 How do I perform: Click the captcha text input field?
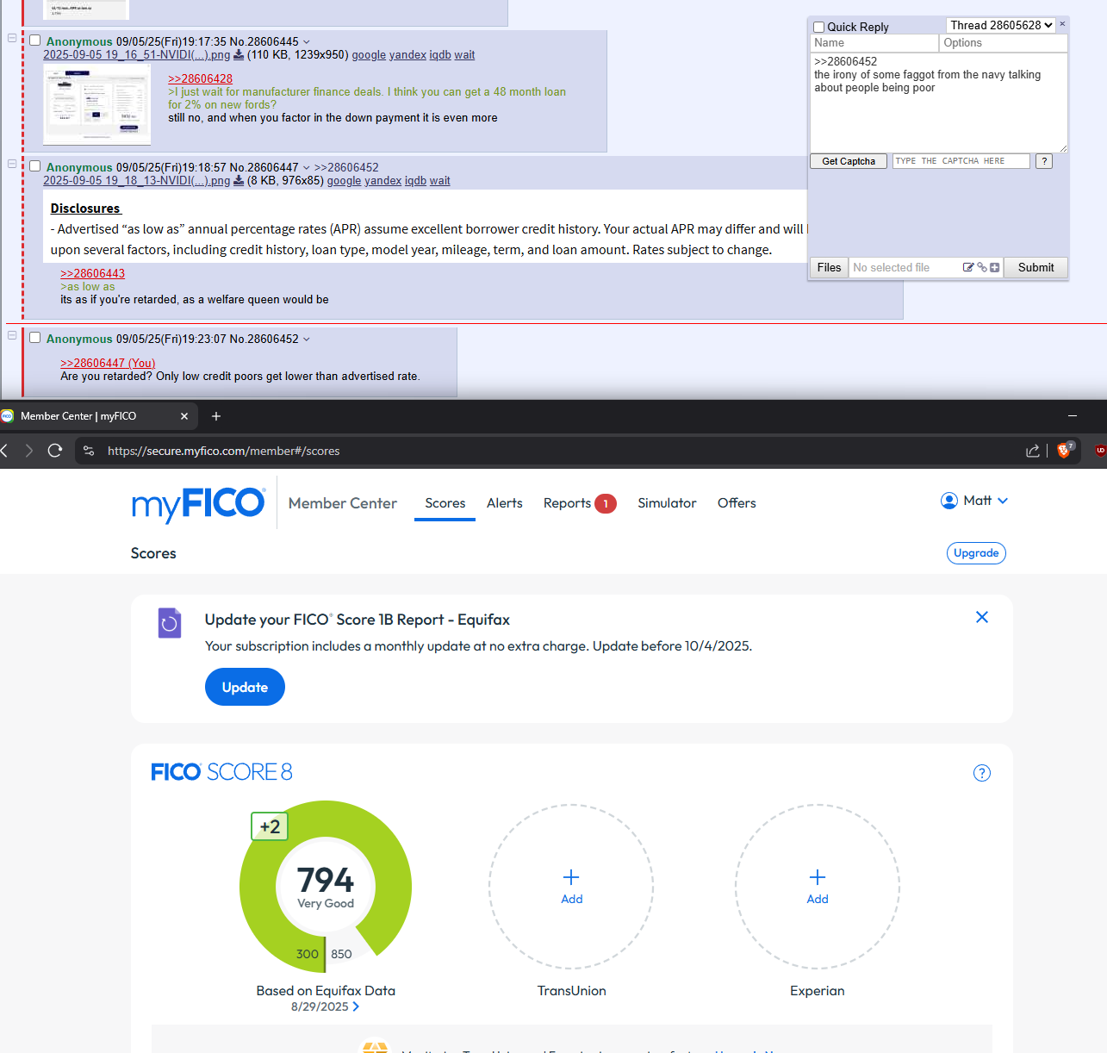(961, 161)
